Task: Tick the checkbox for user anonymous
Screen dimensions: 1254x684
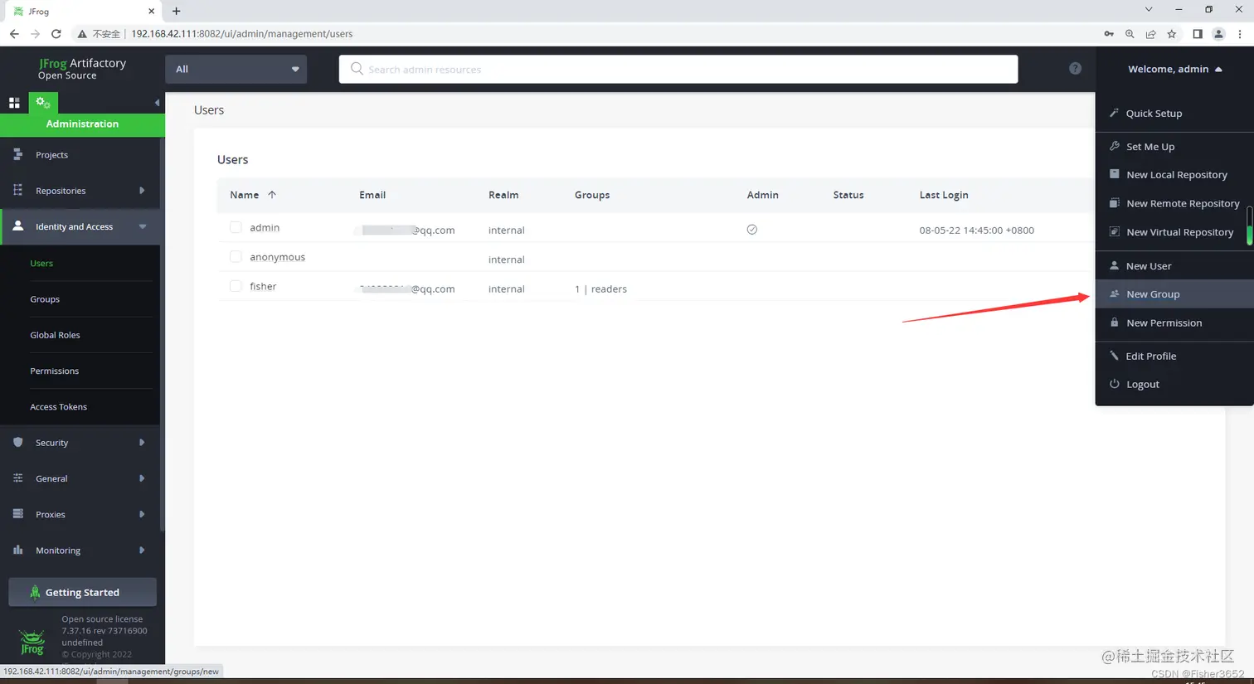Action: (236, 257)
